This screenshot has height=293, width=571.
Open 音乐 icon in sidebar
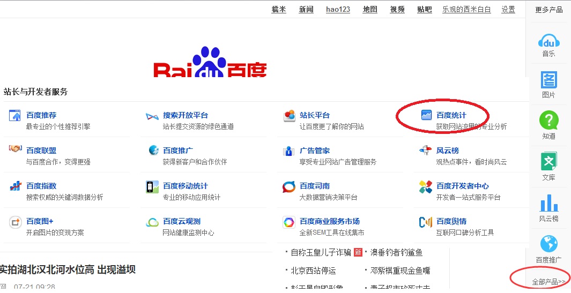point(549,41)
